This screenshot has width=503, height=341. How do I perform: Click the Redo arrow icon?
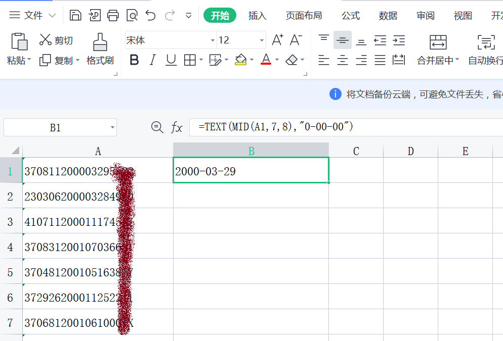tap(170, 15)
